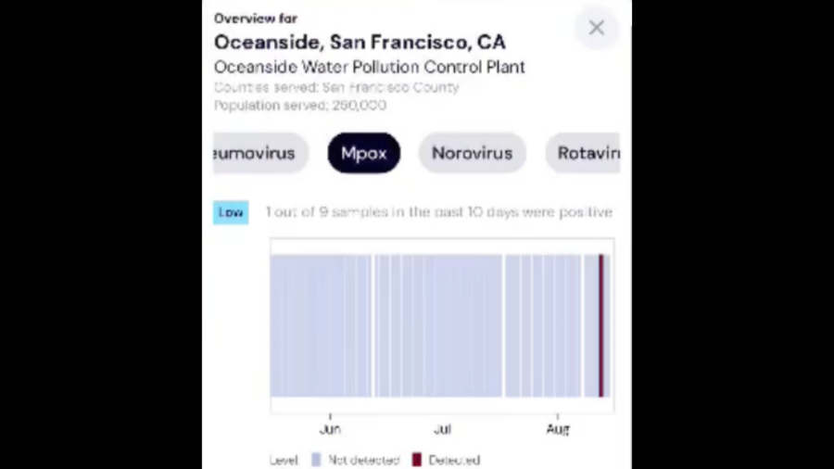Click the Level legend label
834x469 pixels.
(284, 460)
